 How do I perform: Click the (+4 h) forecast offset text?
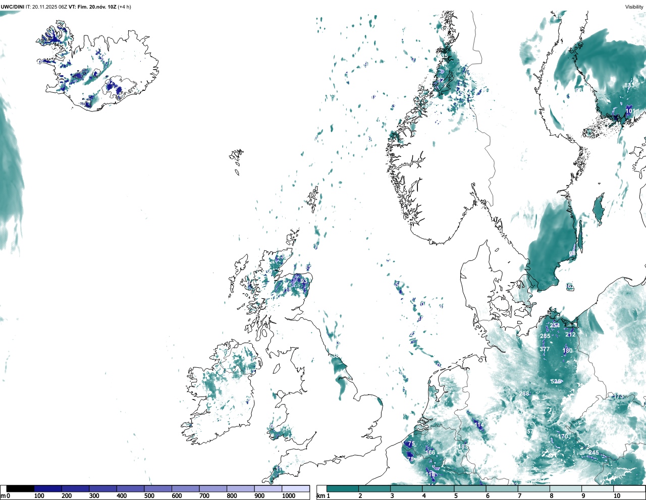125,7
